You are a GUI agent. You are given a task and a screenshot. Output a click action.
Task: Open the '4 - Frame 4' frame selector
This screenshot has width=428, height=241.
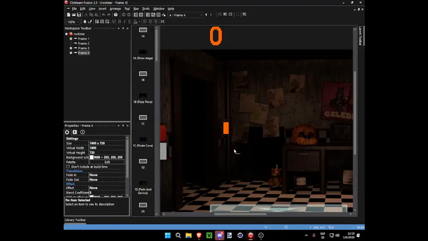(185, 15)
